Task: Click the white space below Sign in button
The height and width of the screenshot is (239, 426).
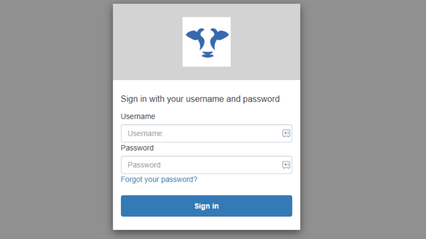Action: [x=206, y=223]
